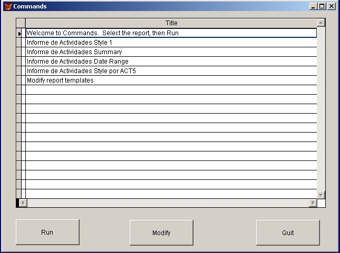The height and width of the screenshot is (253, 340).
Task: Click the horizontal scrollbar right arrow
Action: (x=313, y=203)
